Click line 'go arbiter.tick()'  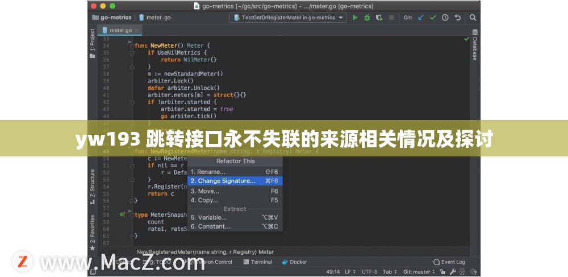point(189,116)
